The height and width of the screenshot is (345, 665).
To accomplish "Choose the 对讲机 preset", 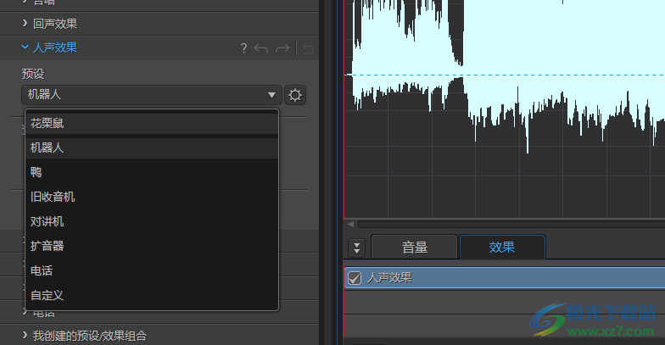I will click(x=47, y=221).
